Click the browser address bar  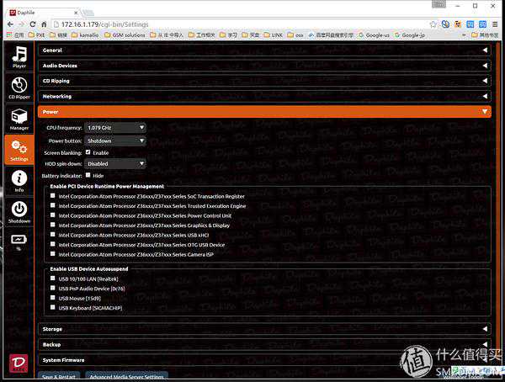pos(252,24)
